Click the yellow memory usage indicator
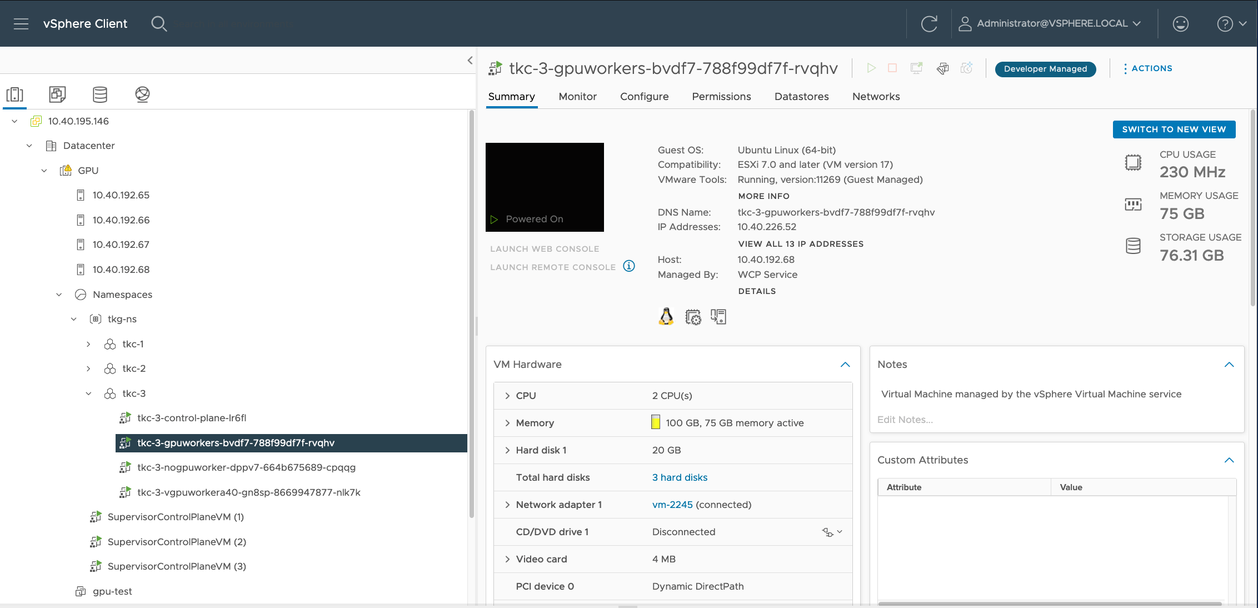The height and width of the screenshot is (608, 1258). [656, 422]
